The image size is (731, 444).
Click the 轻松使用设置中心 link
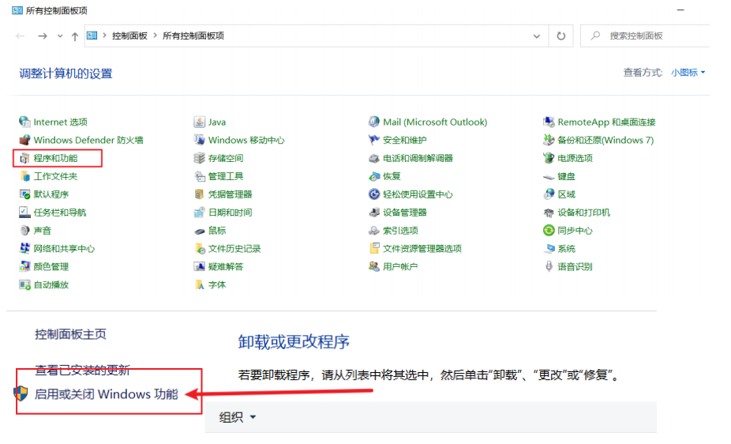point(418,194)
